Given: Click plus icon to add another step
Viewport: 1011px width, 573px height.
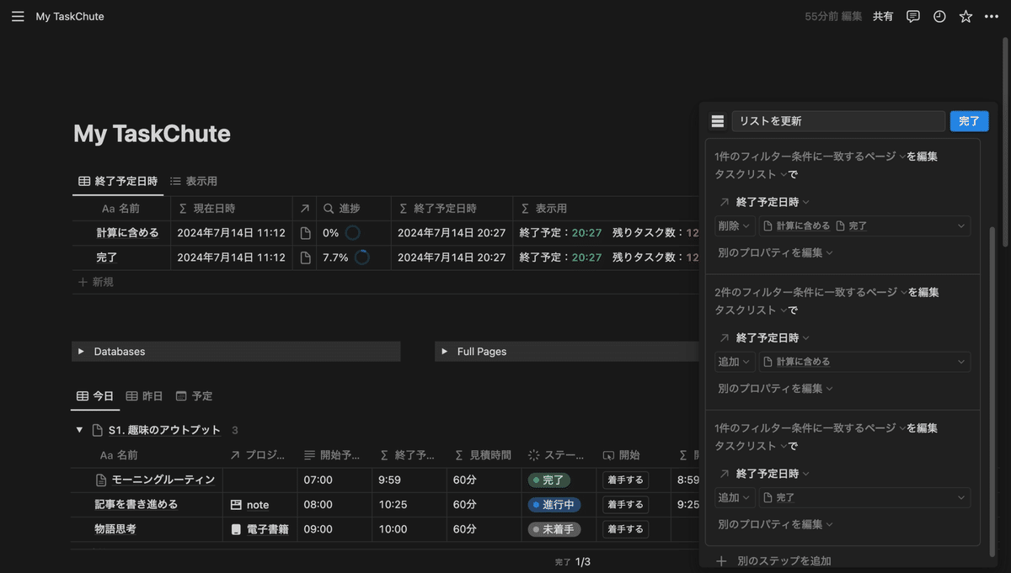Looking at the screenshot, I should 720,561.
